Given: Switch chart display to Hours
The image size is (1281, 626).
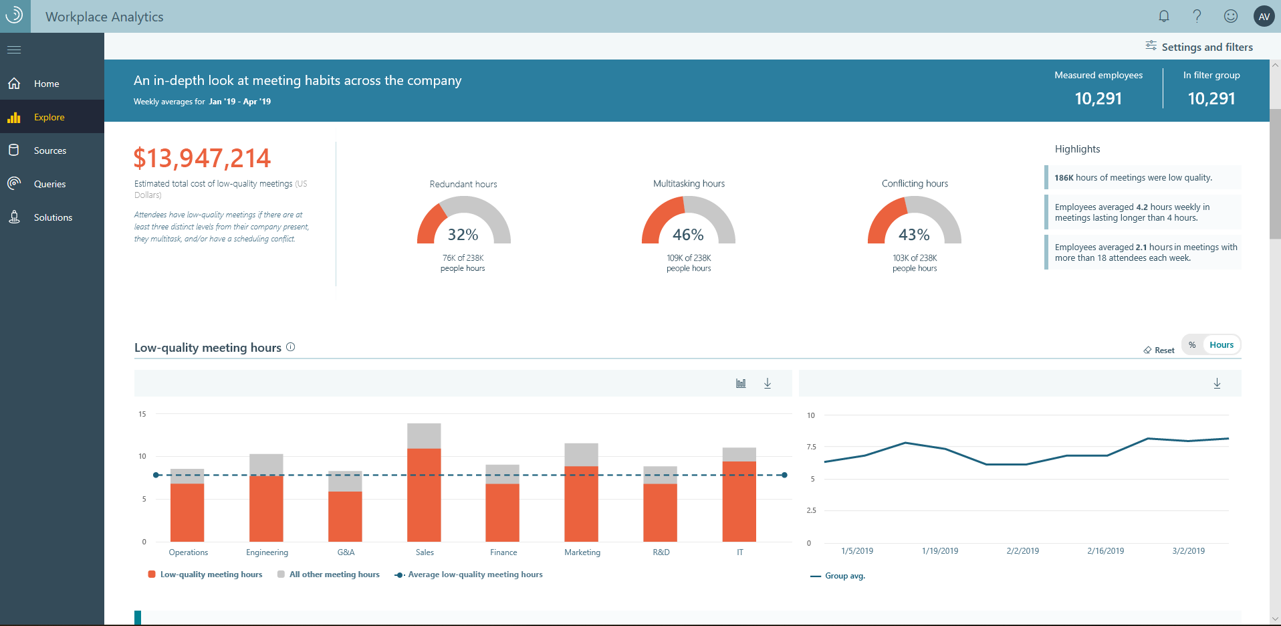Looking at the screenshot, I should [1221, 345].
